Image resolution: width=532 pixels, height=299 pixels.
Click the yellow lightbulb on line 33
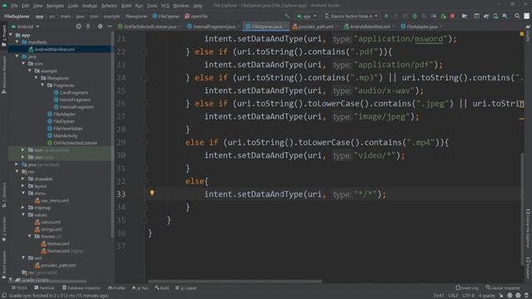[x=152, y=193]
